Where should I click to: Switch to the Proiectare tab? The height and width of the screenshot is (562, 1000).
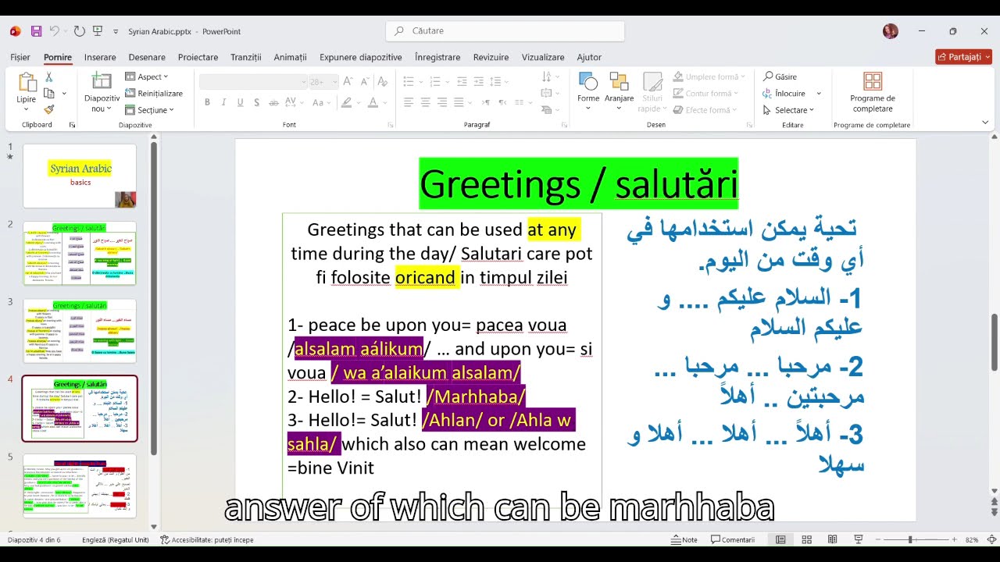198,57
